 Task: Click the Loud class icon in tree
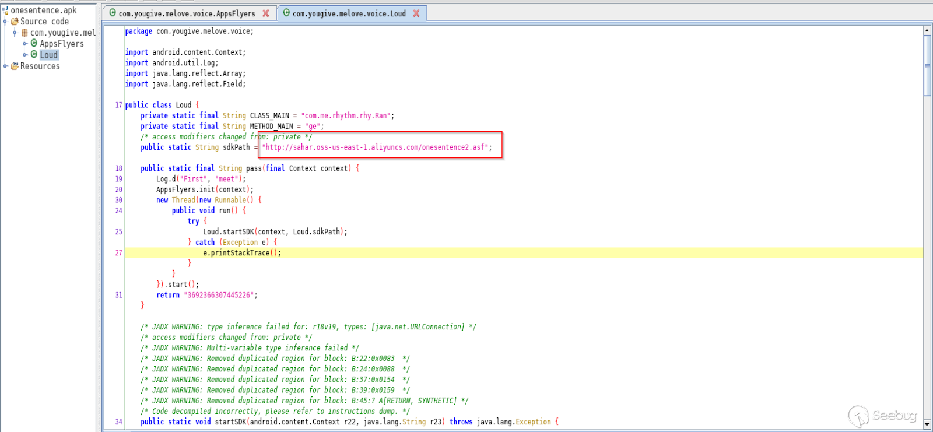coord(34,54)
